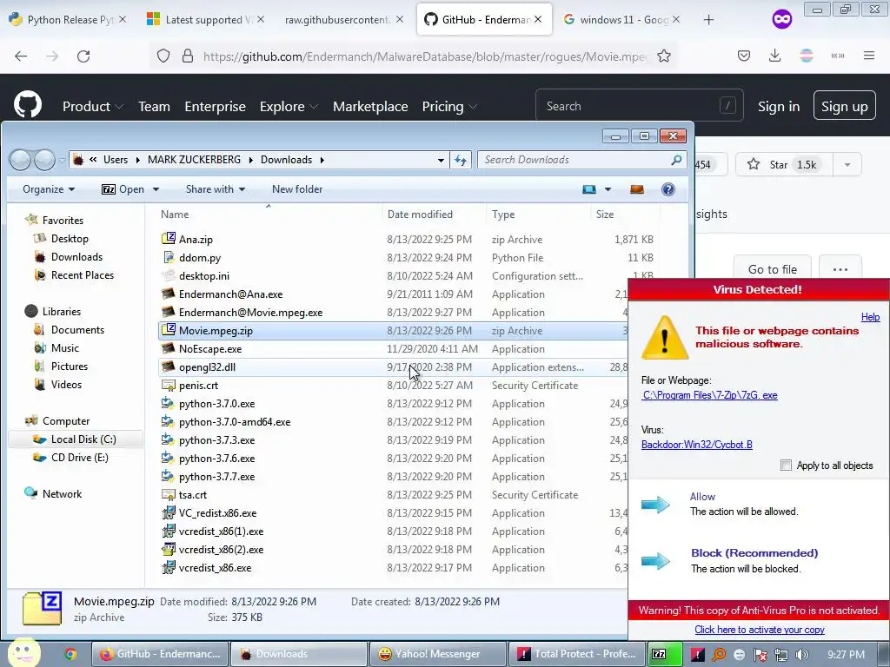Click the Allow arrow icon

click(x=655, y=505)
